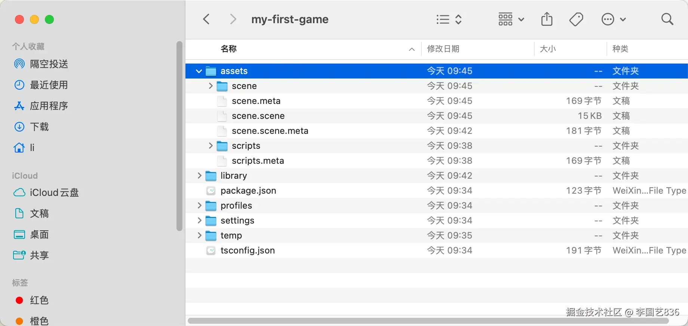Open Applications (应用程序) in sidebar

click(x=41, y=106)
